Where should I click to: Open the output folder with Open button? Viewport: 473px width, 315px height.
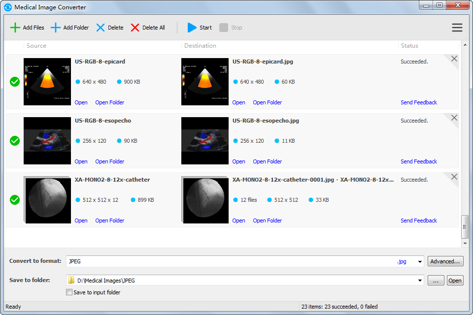point(455,281)
